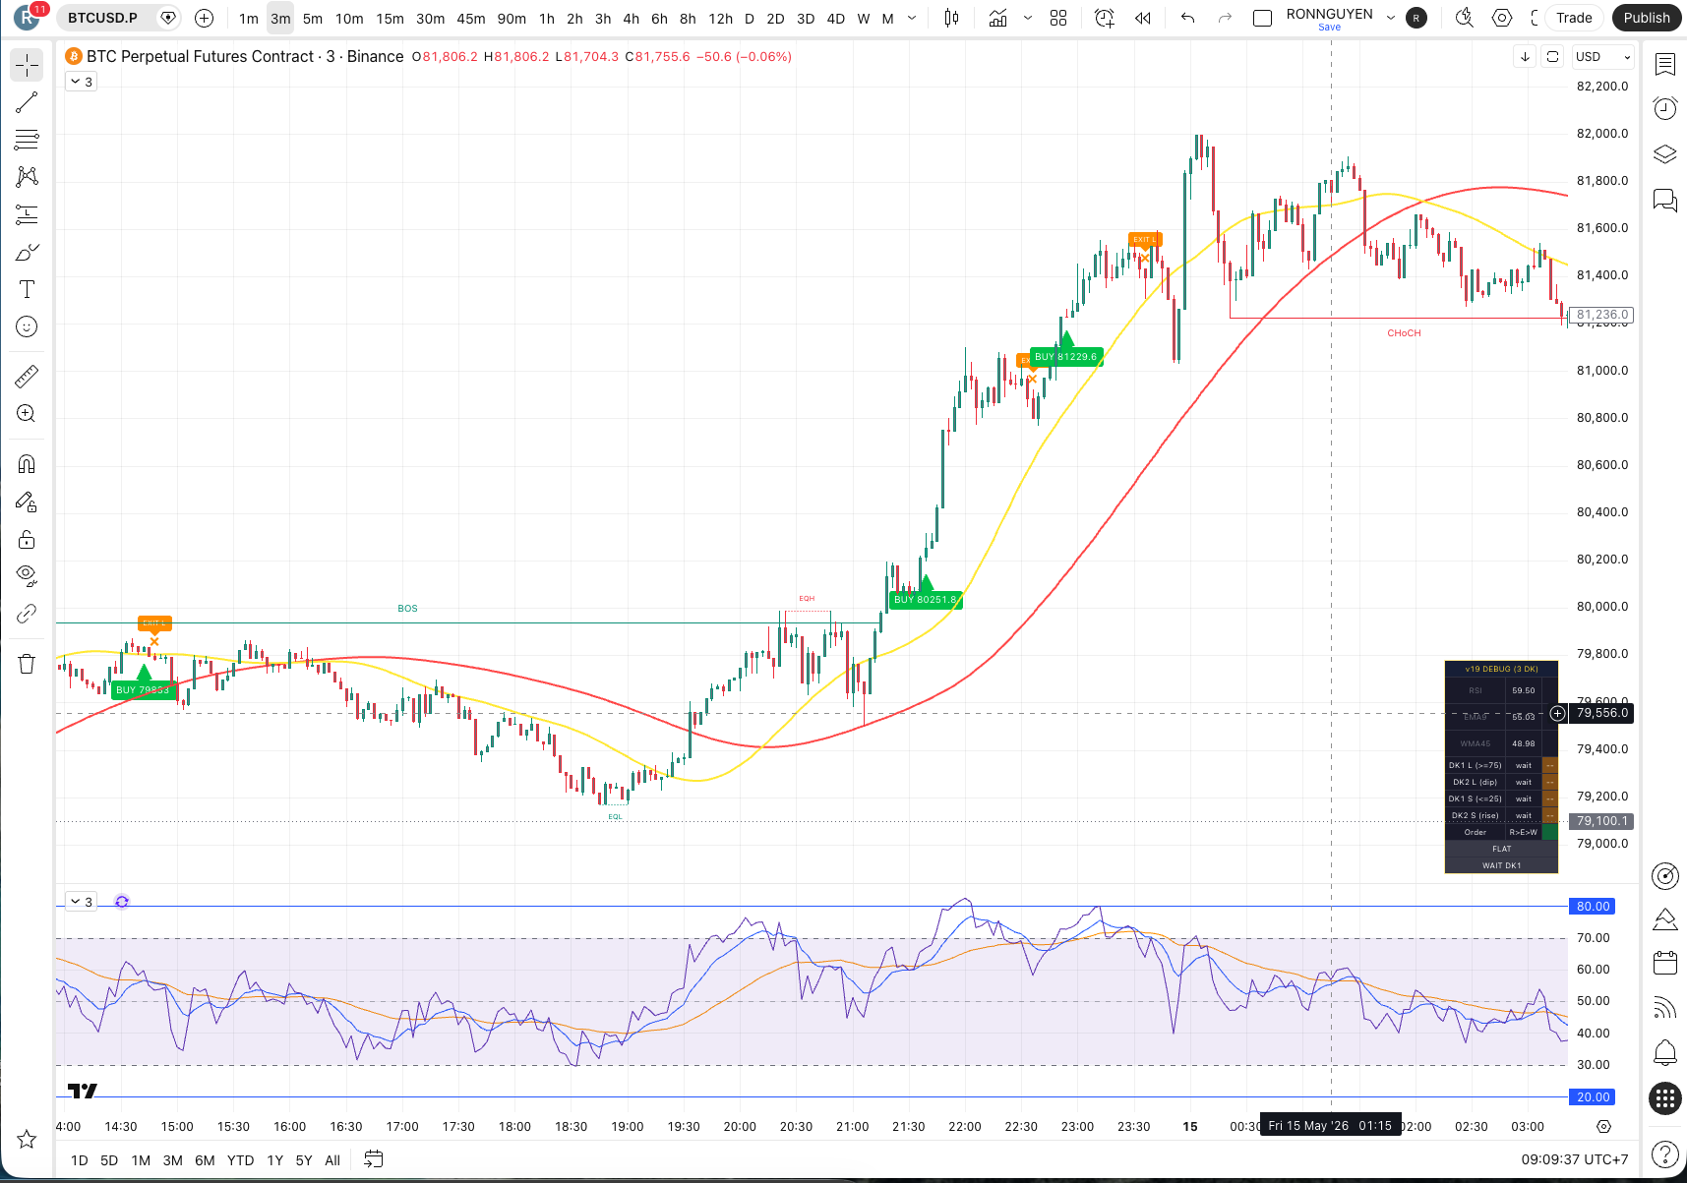The height and width of the screenshot is (1183, 1687).
Task: Select the trend line drawing tool
Action: click(27, 102)
